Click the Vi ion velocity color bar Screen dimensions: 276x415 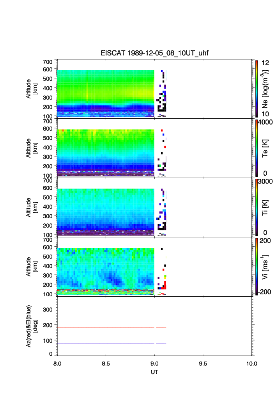(257, 267)
